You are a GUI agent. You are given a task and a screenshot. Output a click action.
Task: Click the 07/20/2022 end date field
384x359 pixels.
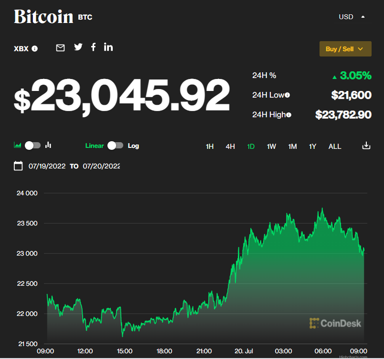[x=101, y=167]
